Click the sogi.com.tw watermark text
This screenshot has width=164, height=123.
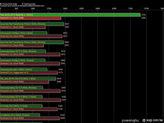tap(153, 120)
